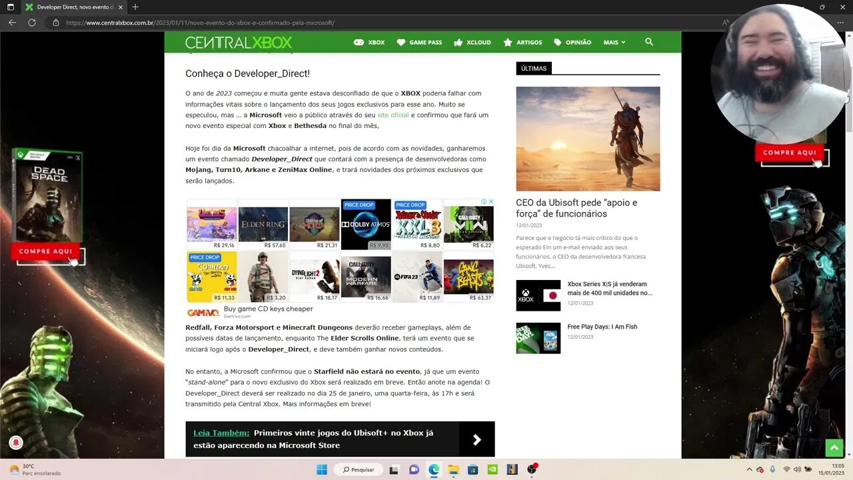
Task: Open the CEO da Ubisoft article headline
Action: pyautogui.click(x=576, y=208)
